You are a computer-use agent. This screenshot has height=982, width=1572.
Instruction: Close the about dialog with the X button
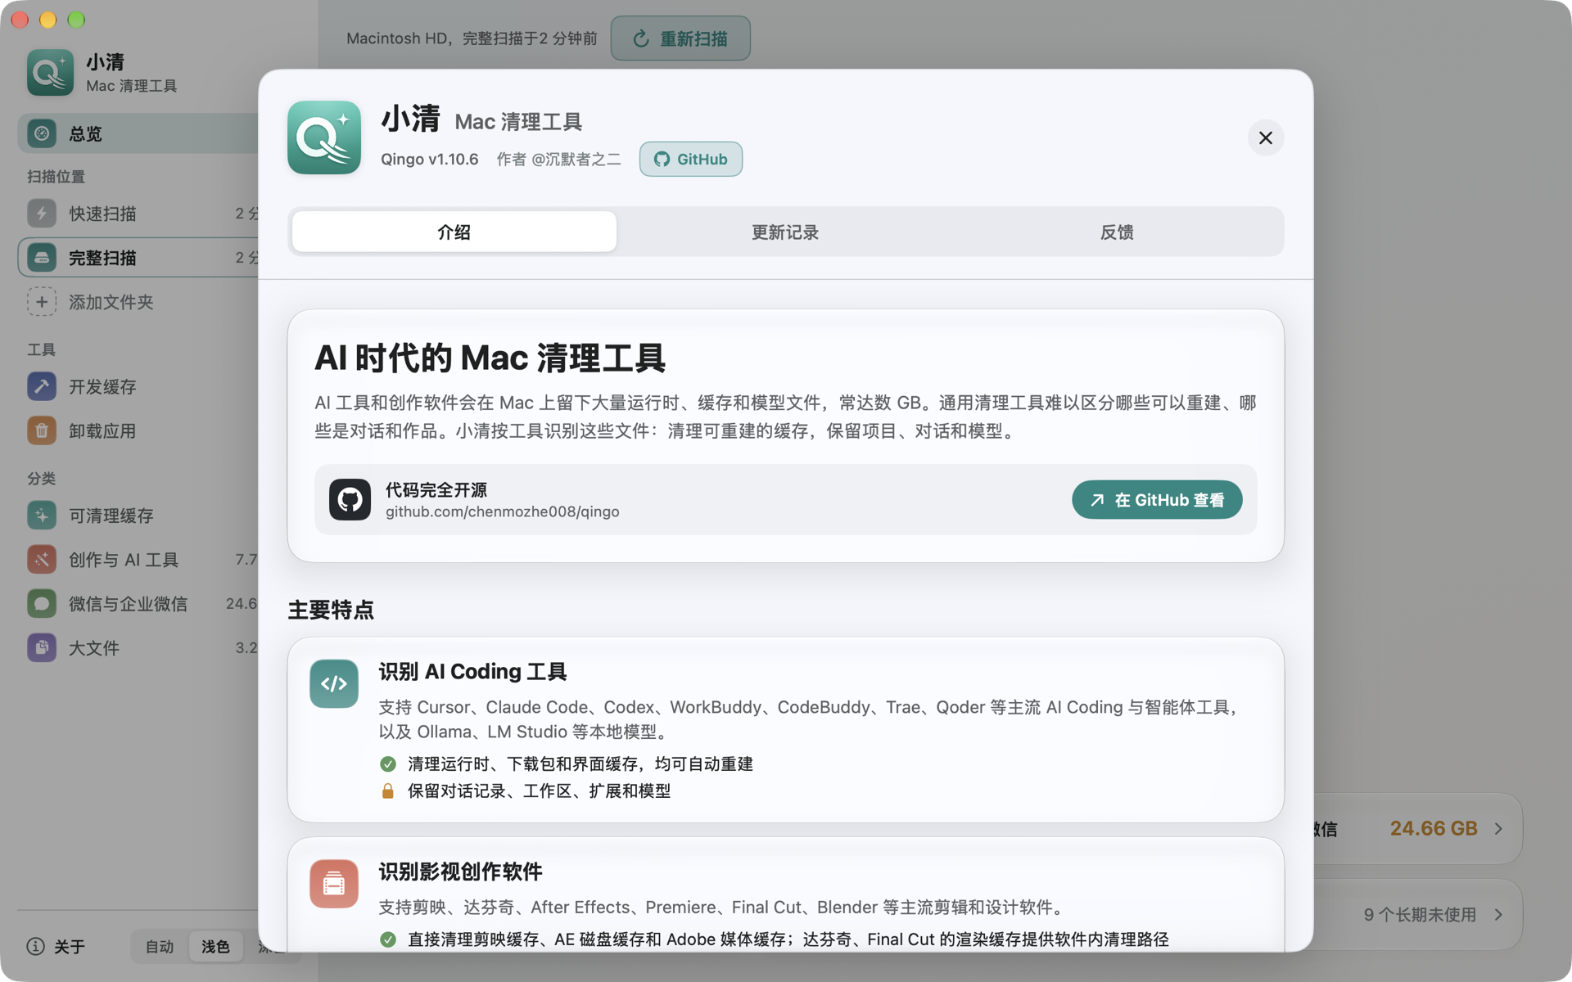point(1266,137)
